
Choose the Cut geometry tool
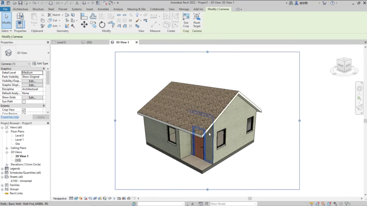53,20
